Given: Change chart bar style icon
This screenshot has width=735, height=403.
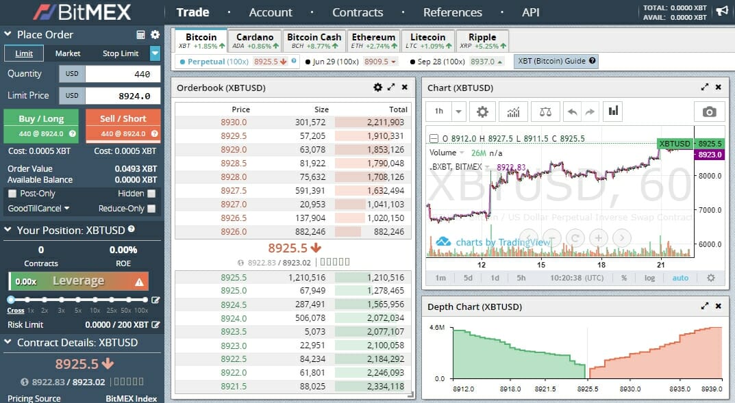Looking at the screenshot, I should [x=613, y=112].
